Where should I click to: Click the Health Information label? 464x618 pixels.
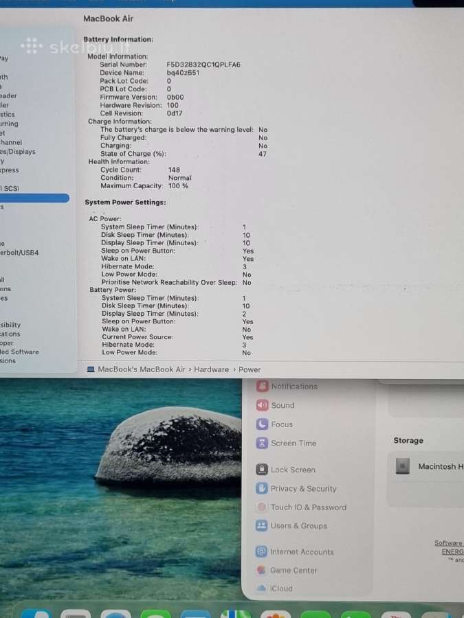119,161
